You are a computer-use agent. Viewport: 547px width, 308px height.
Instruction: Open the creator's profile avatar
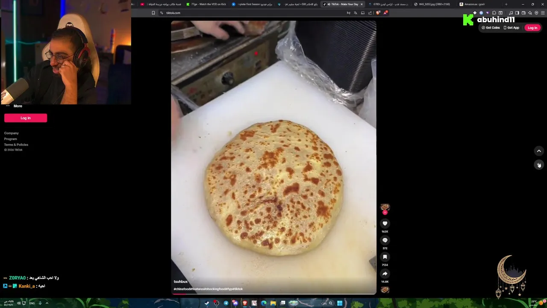pos(385,207)
